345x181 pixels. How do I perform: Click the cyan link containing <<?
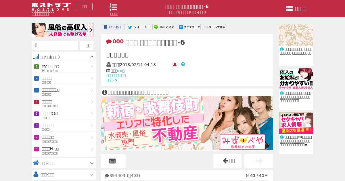pyautogui.click(x=121, y=71)
